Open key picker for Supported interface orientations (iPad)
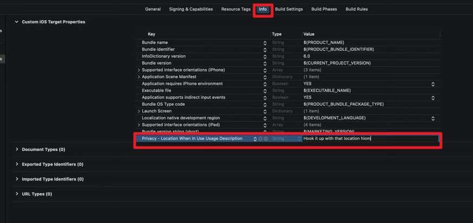 click(265, 125)
